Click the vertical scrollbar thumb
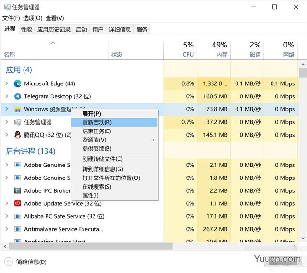 pyautogui.click(x=303, y=72)
